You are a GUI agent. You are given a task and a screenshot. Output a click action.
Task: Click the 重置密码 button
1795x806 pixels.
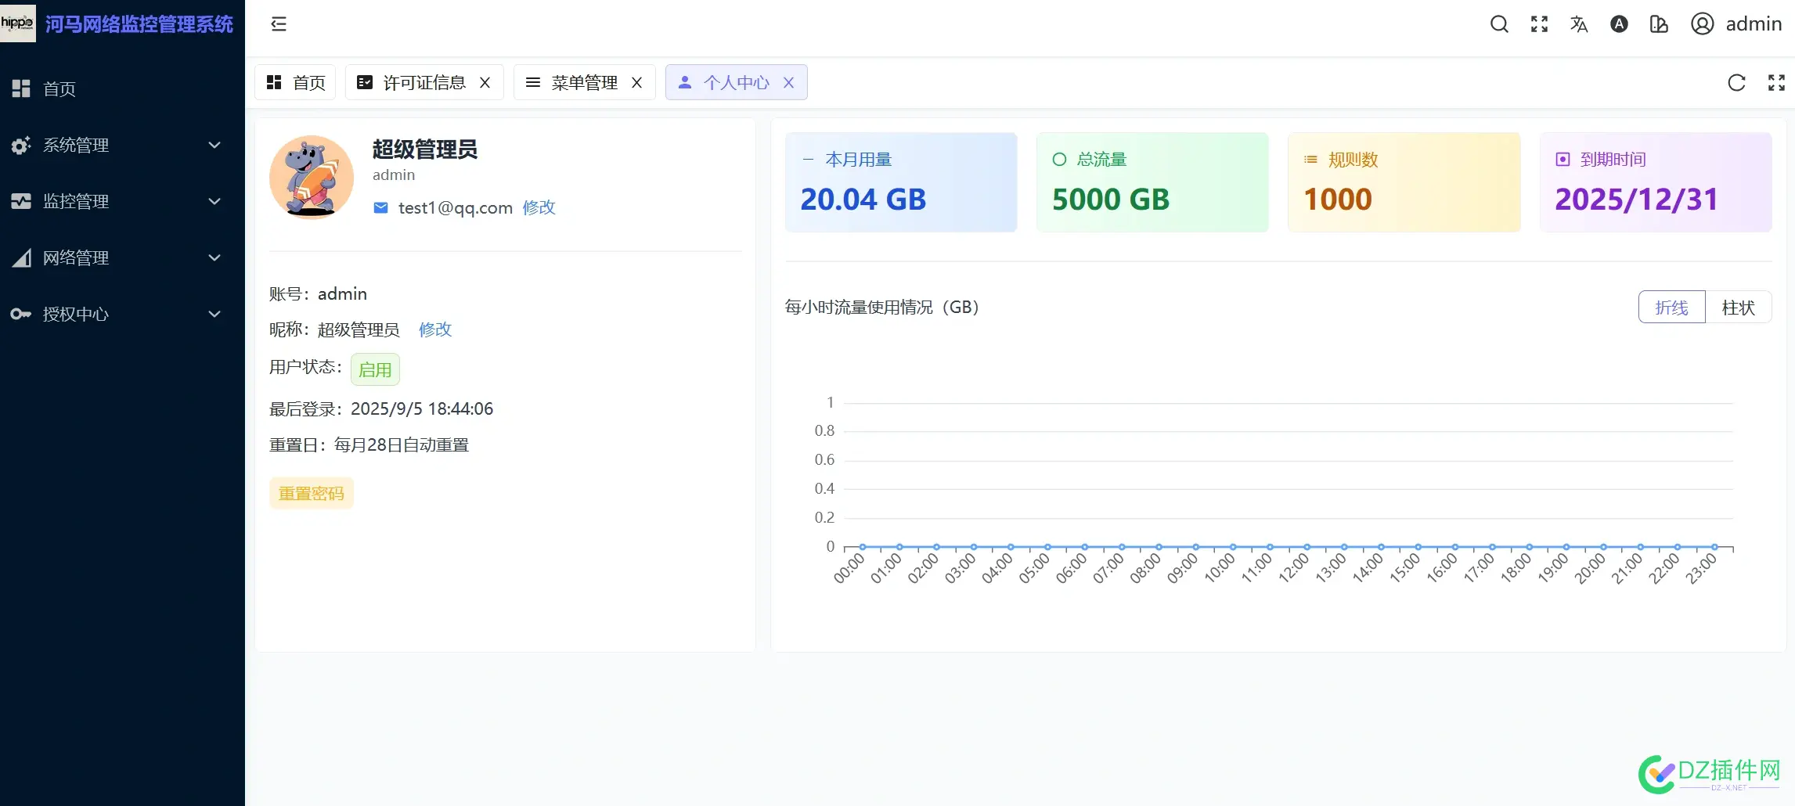click(311, 493)
